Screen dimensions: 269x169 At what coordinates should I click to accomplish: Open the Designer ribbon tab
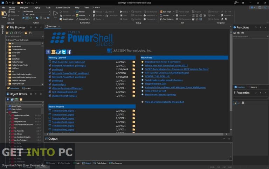[24, 7]
